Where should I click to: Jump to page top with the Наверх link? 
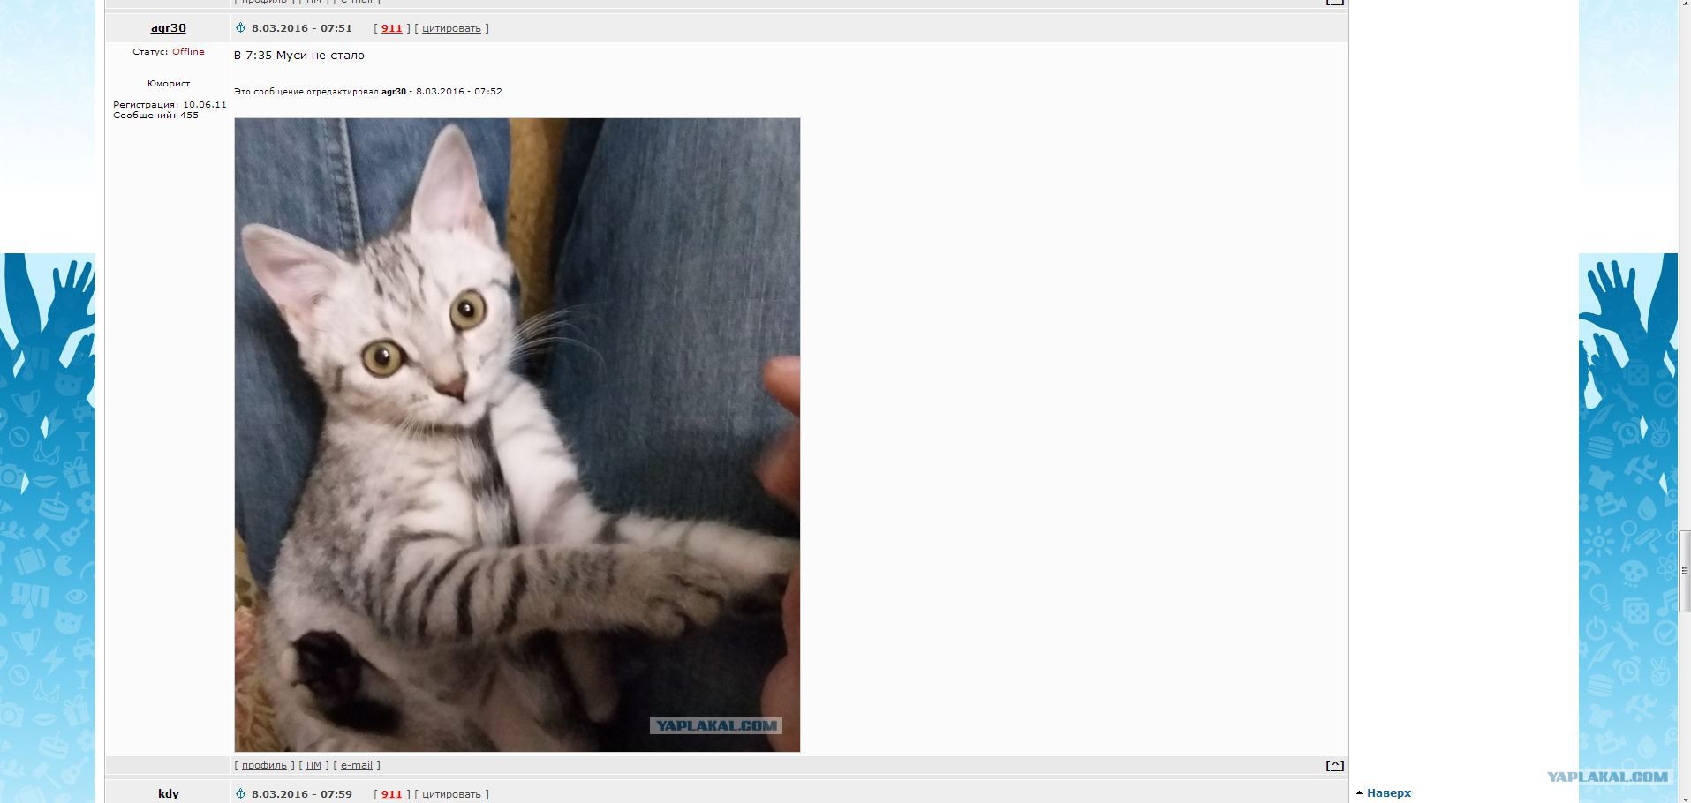pos(1389,793)
